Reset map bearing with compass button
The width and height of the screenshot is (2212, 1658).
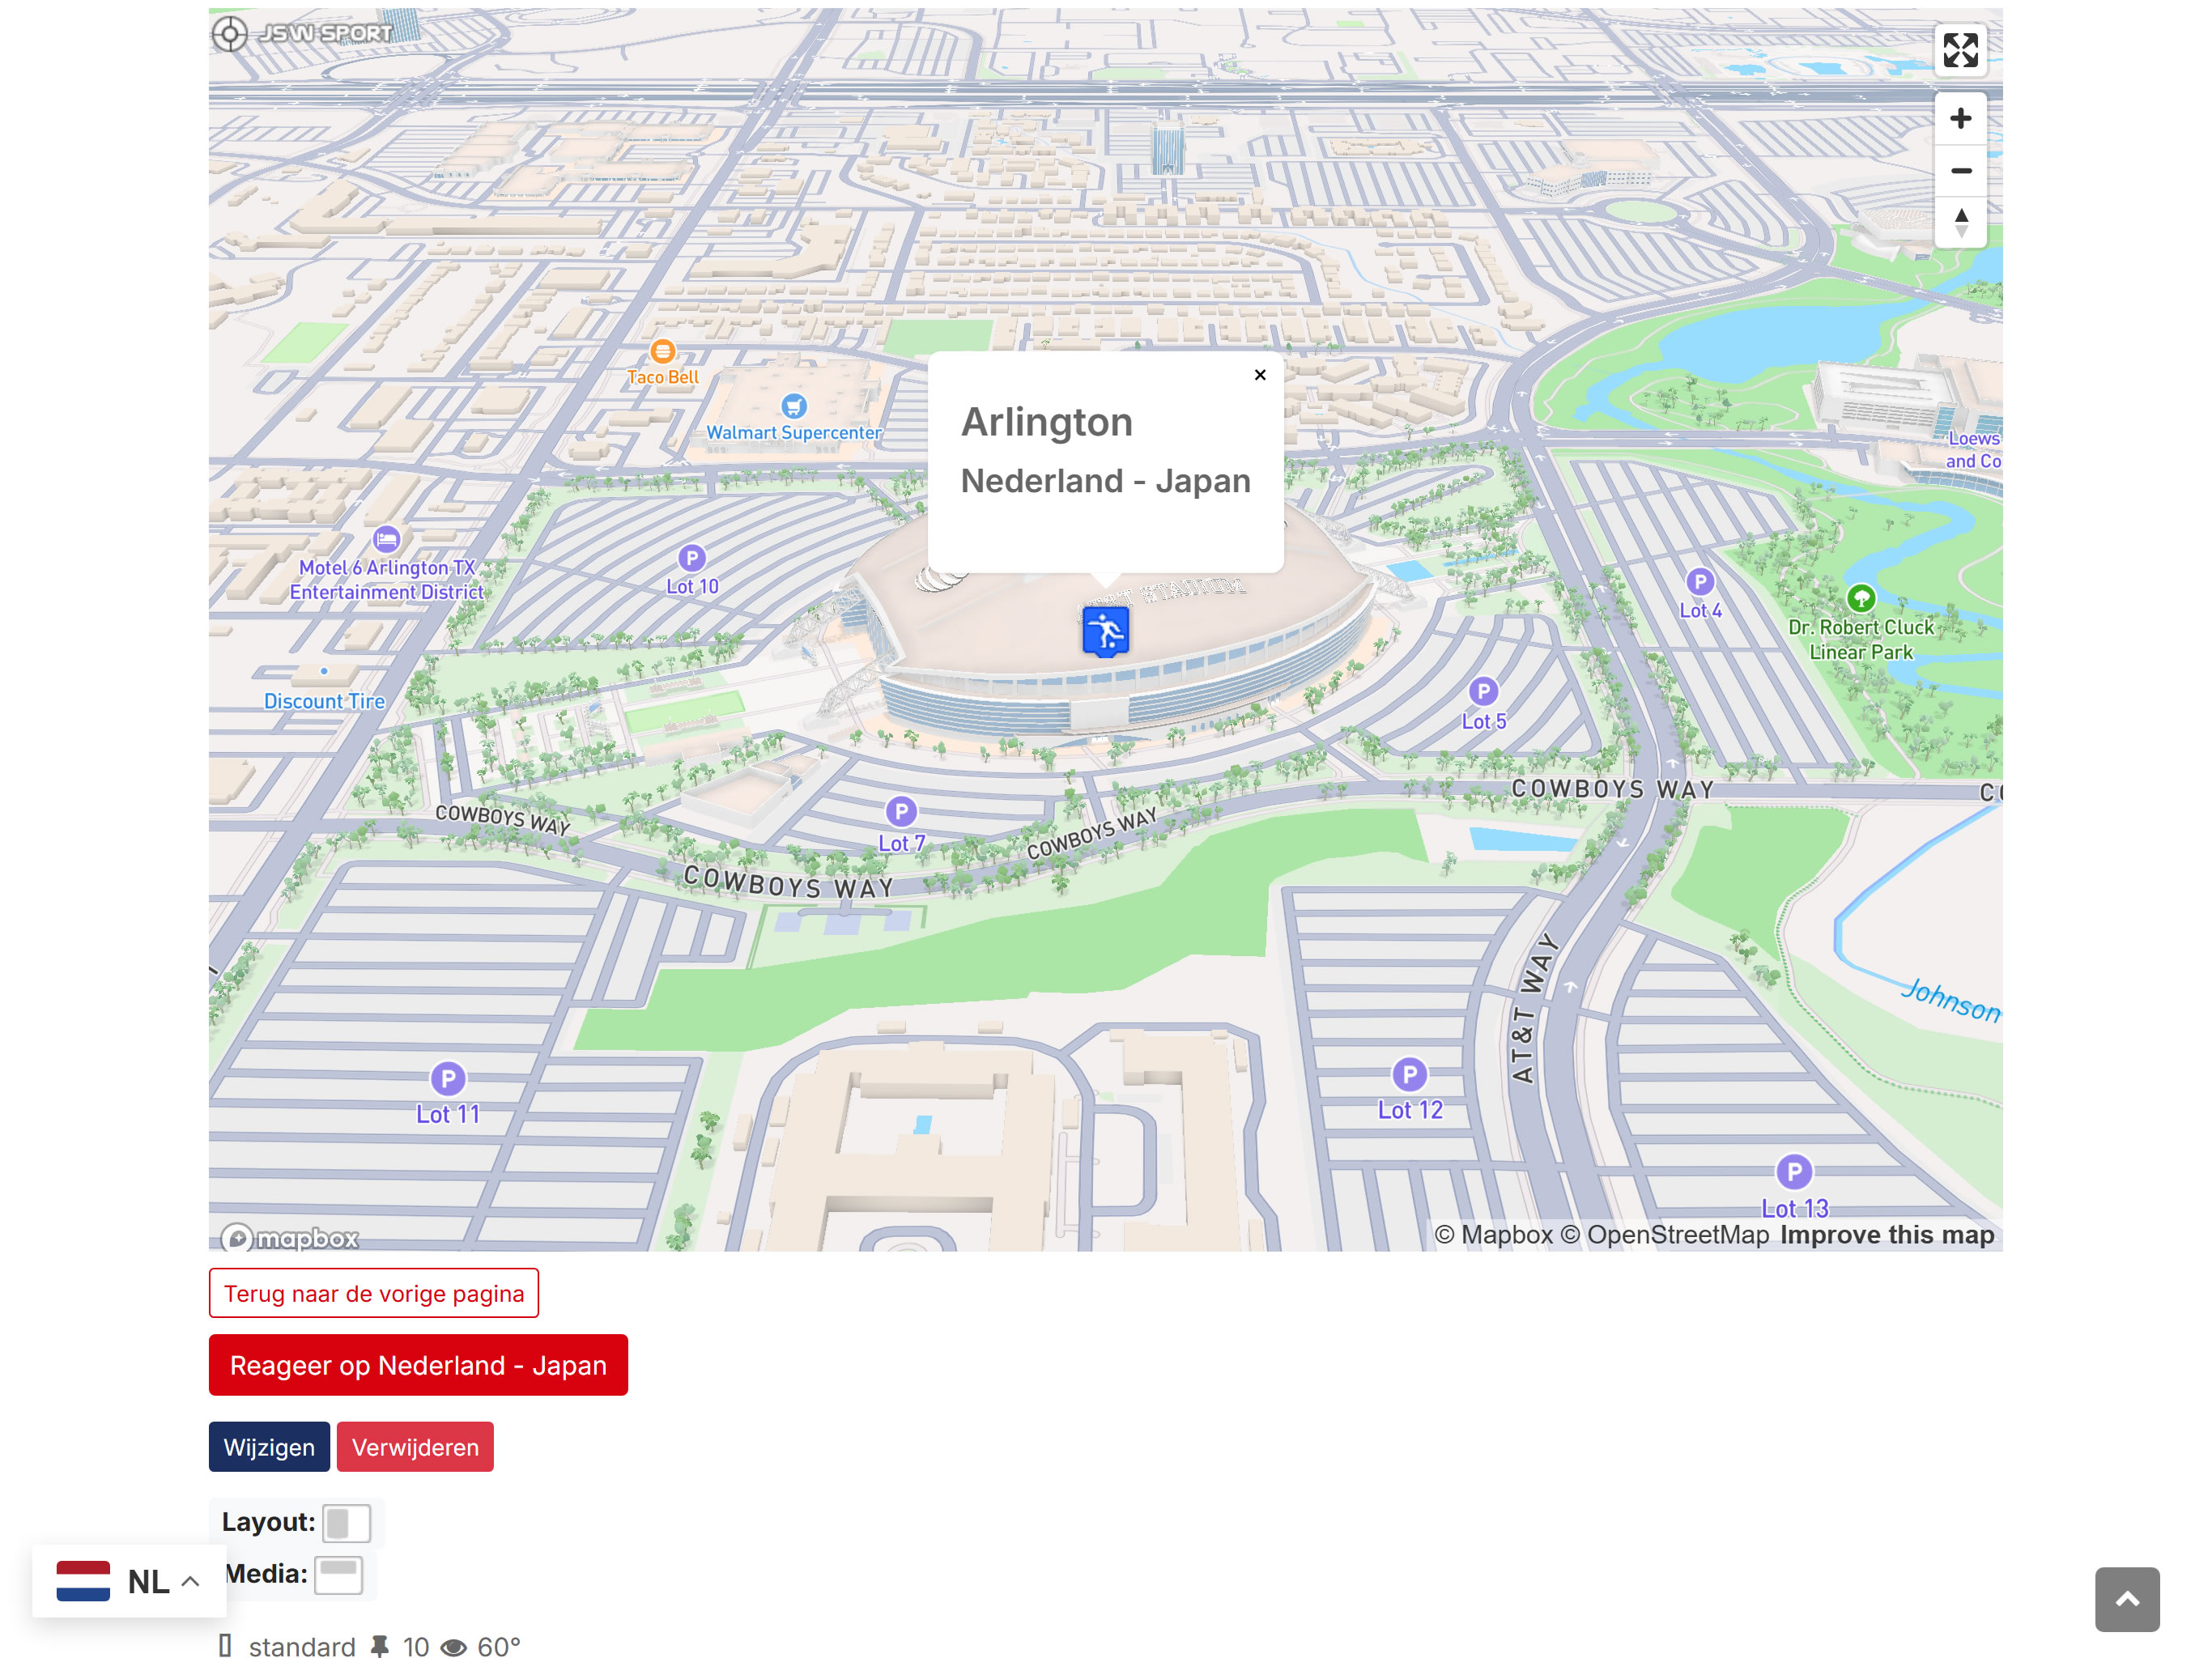click(1960, 222)
